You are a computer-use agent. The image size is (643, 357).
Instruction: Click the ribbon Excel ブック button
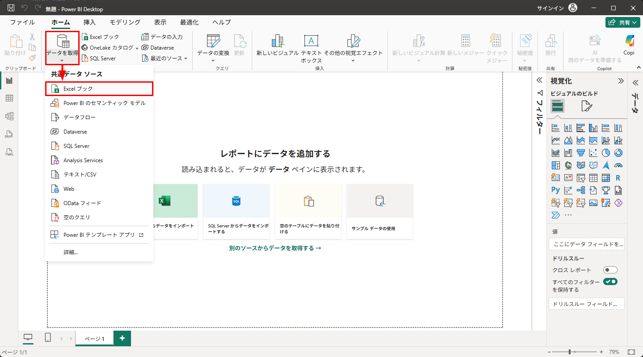[100, 37]
